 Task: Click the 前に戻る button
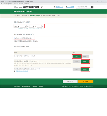point(70,81)
